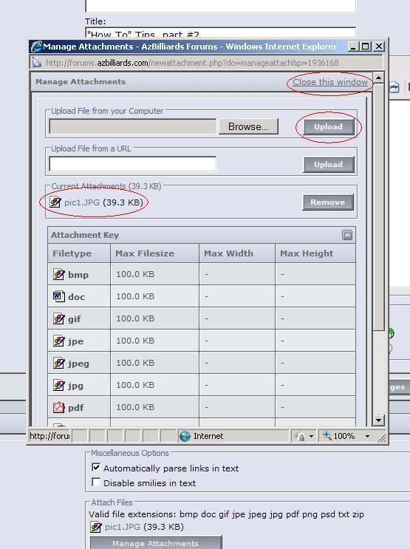Click Close this window link
The height and width of the screenshot is (549, 410).
330,82
